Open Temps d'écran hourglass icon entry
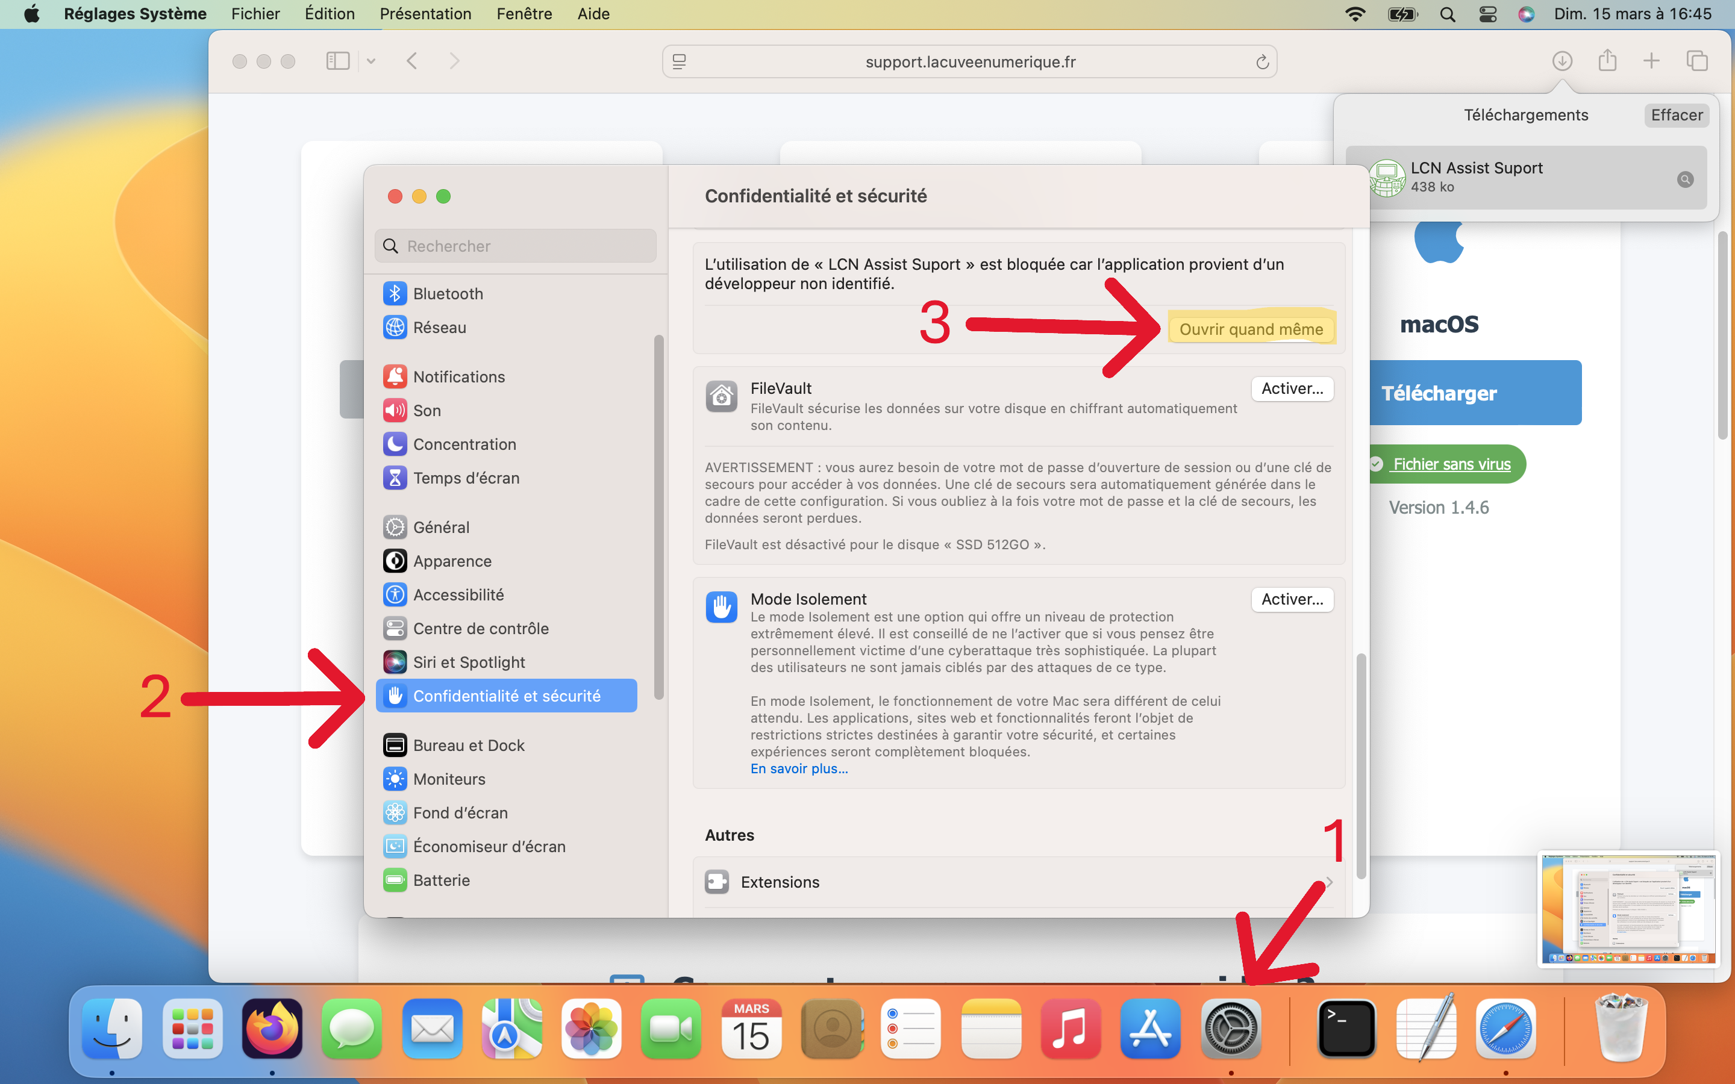1735x1084 pixels. click(x=395, y=478)
